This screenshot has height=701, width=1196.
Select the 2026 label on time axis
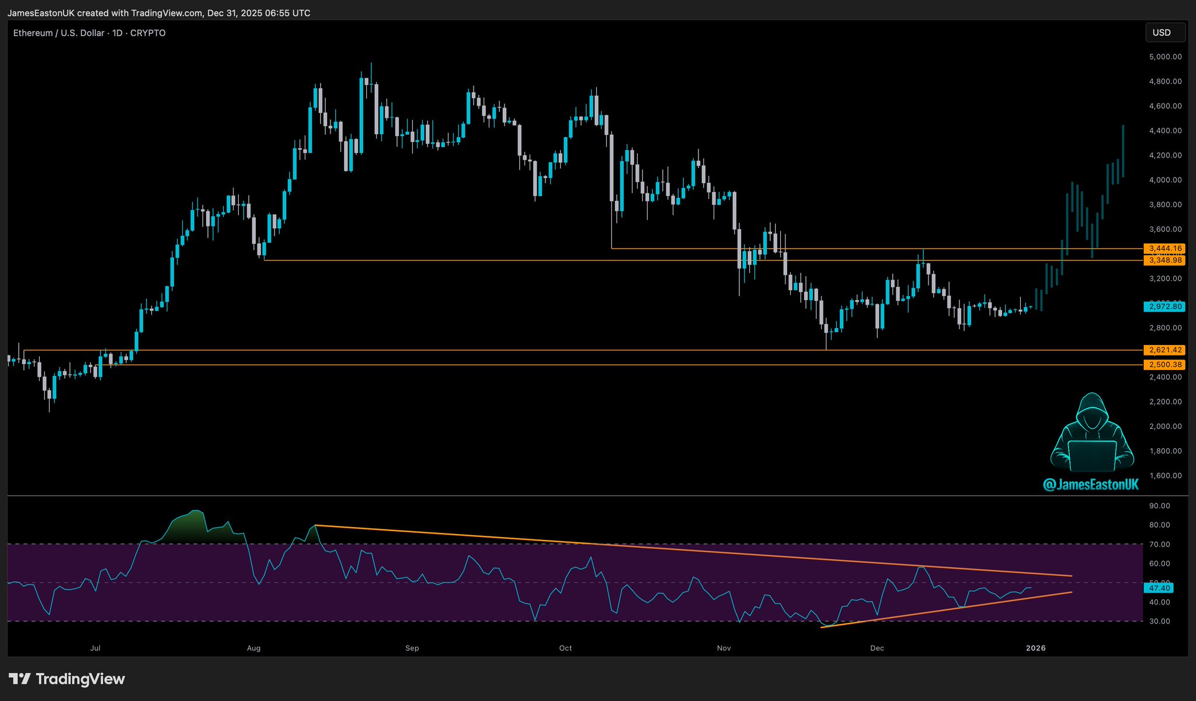pos(1035,648)
